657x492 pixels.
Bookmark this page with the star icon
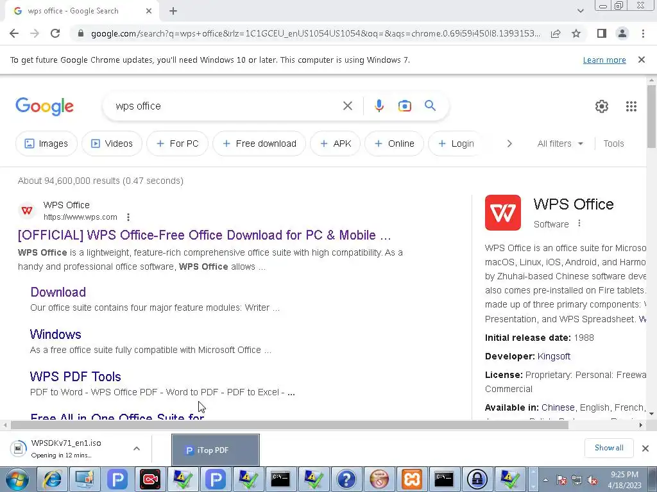click(x=576, y=33)
